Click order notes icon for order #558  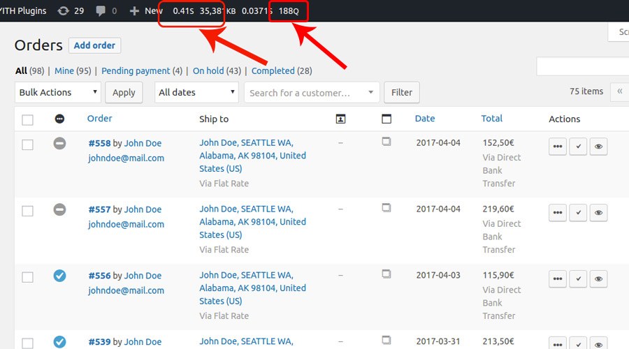(386, 142)
